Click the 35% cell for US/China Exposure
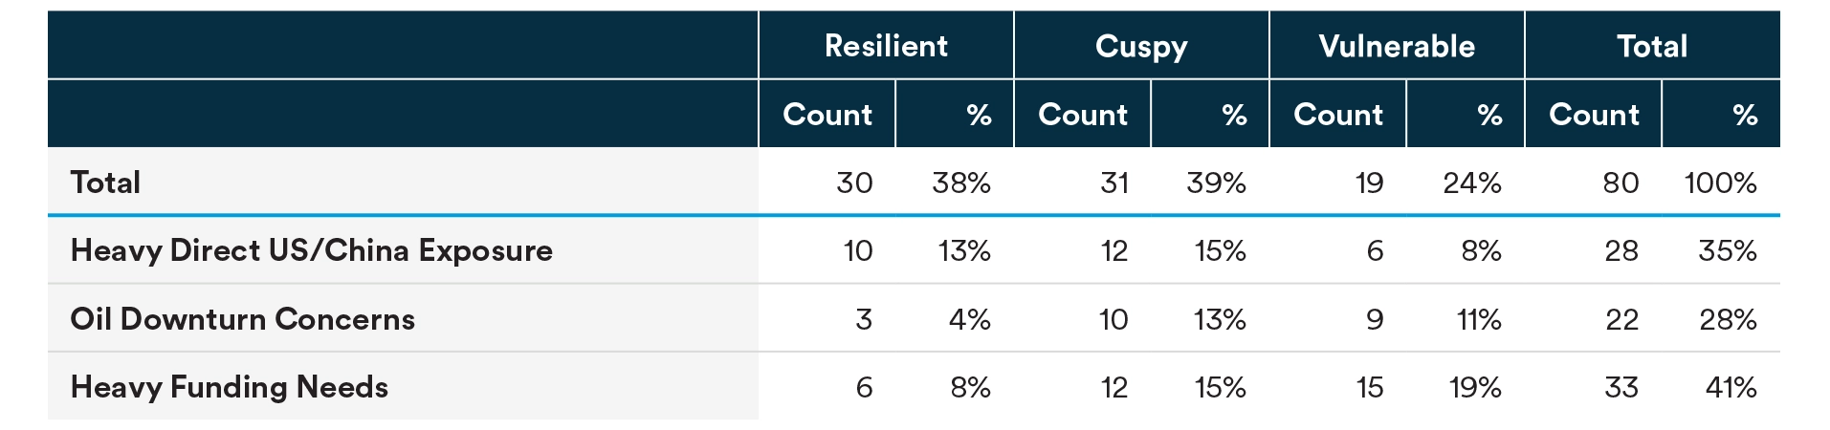 click(x=1727, y=250)
